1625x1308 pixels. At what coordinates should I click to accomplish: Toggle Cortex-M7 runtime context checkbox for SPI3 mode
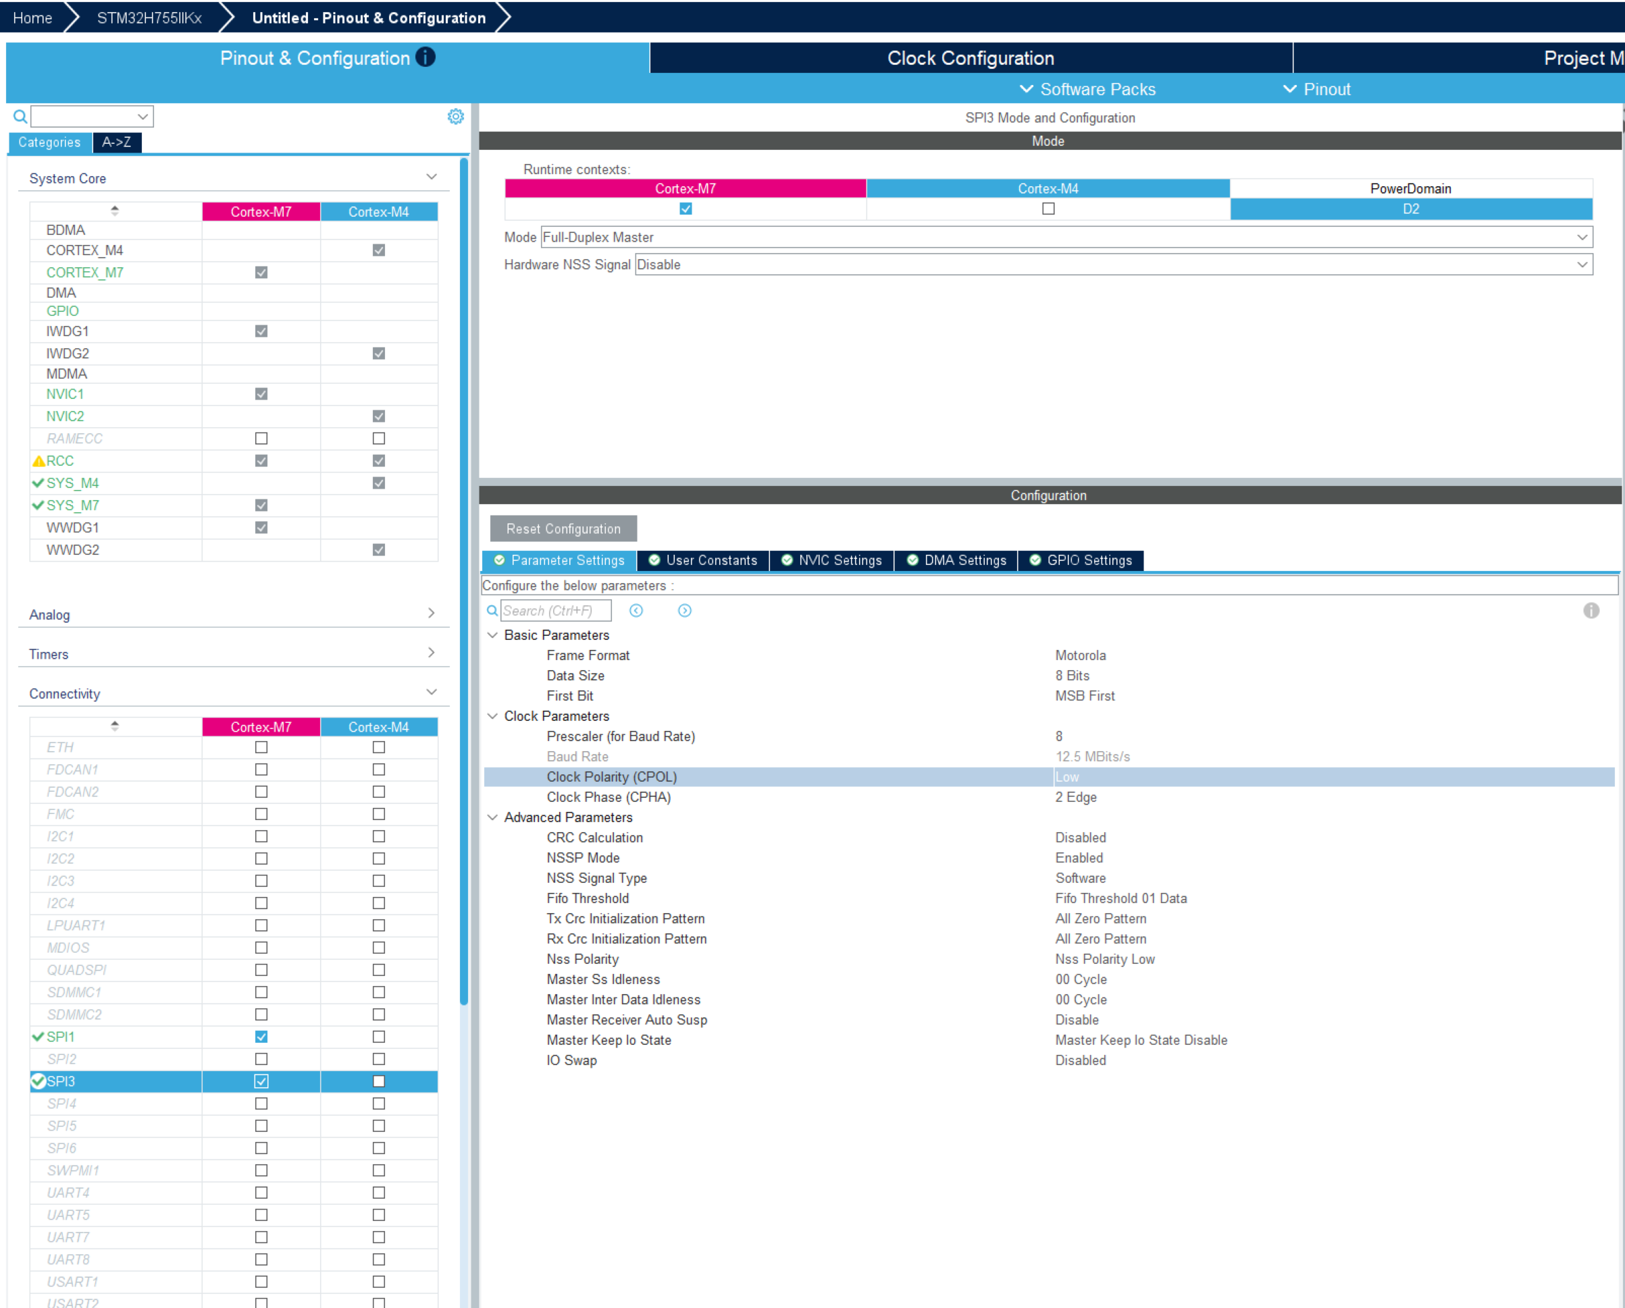686,209
